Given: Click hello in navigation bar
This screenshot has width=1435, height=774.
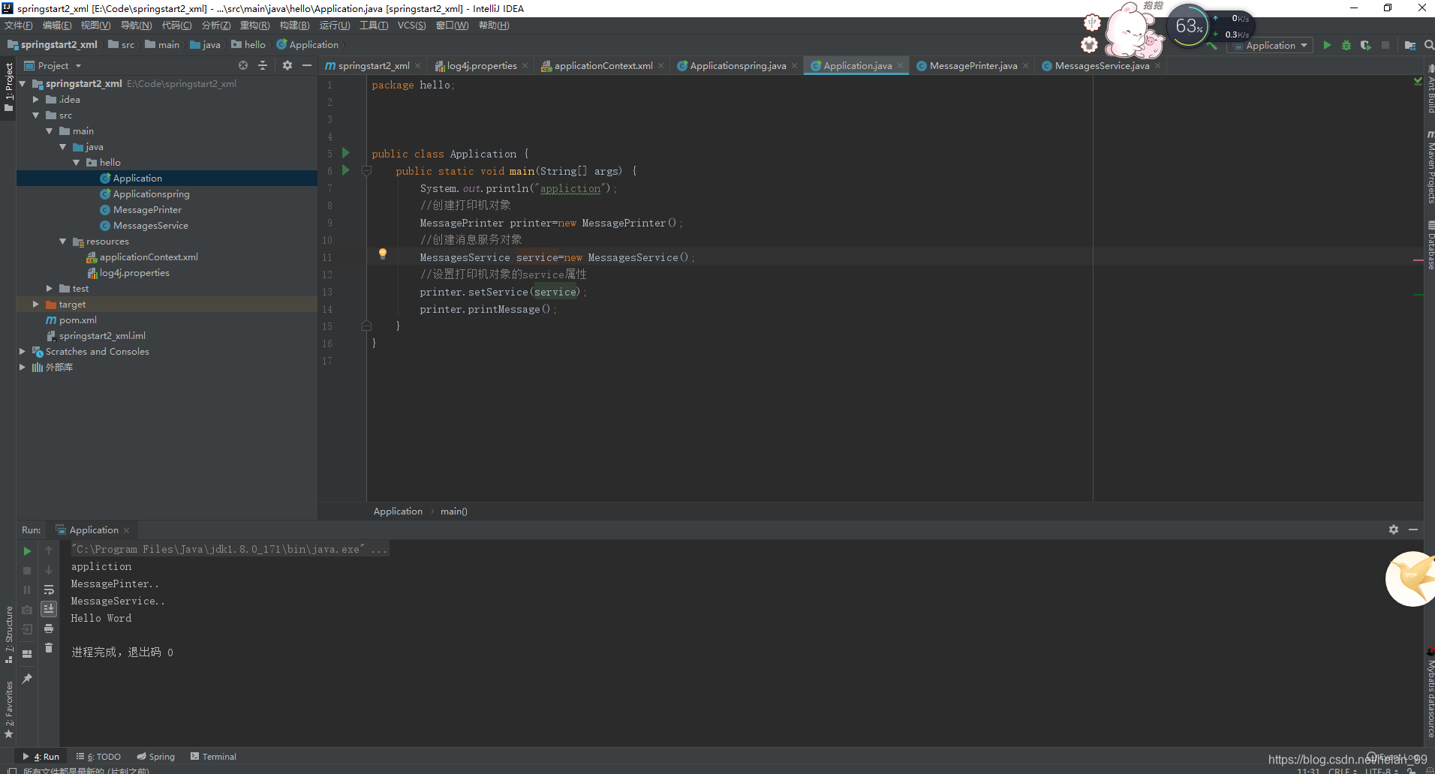Looking at the screenshot, I should tap(248, 45).
